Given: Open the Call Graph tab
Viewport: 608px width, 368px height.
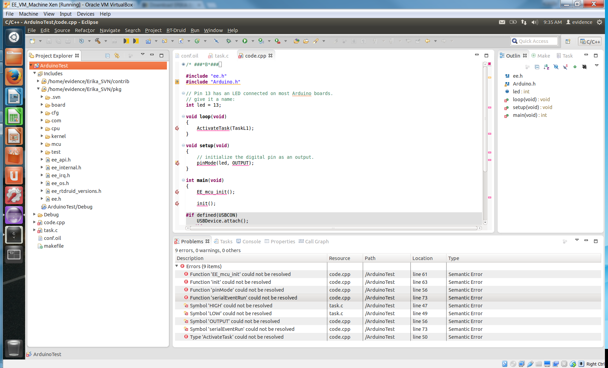Looking at the screenshot, I should 314,241.
